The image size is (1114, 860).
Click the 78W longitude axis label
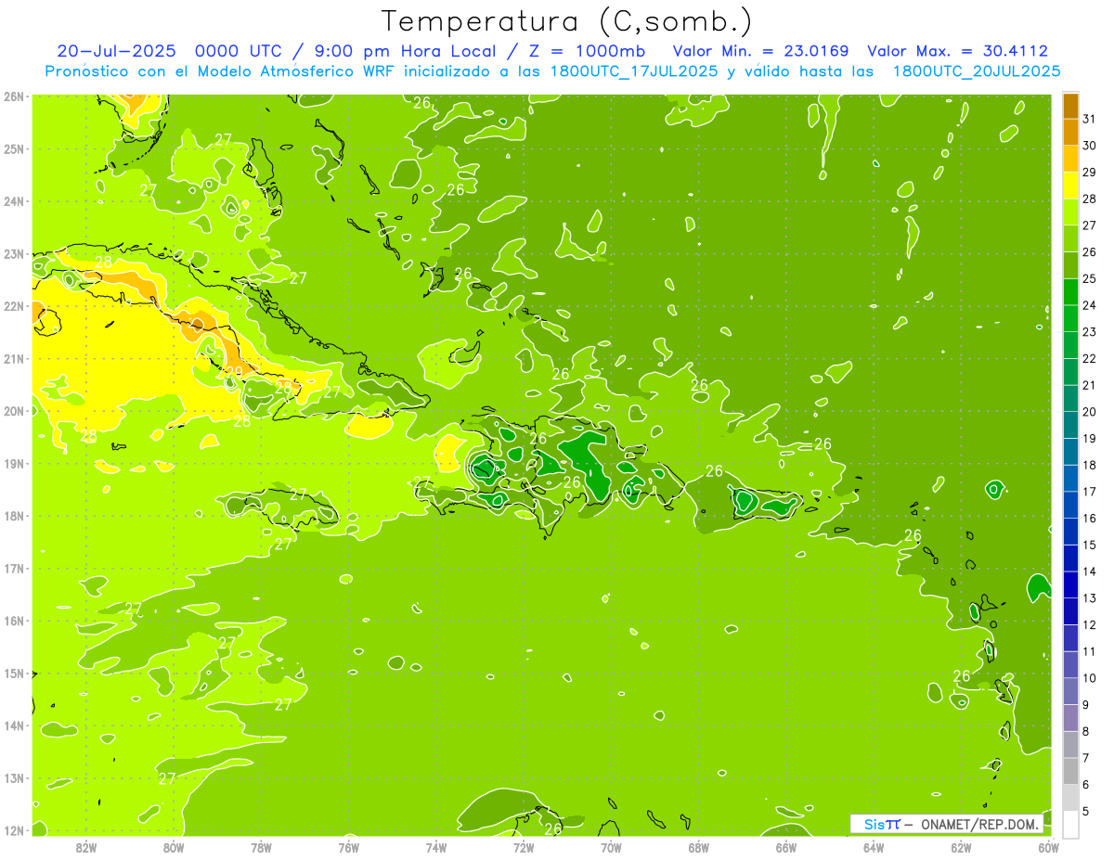click(261, 846)
